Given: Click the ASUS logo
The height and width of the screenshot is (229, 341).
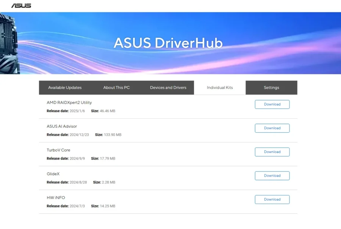Looking at the screenshot, I should 21,6.
